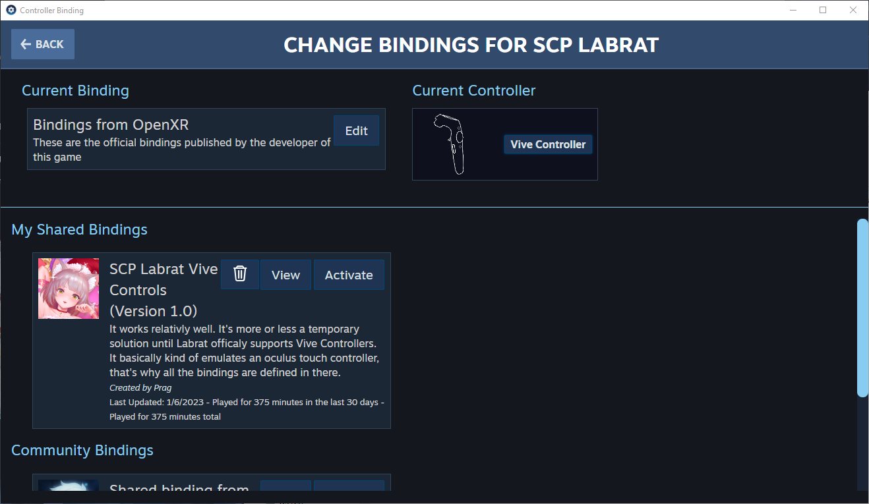The image size is (869, 504).
Task: Edit the Bindings from OpenXR
Action: 356,130
